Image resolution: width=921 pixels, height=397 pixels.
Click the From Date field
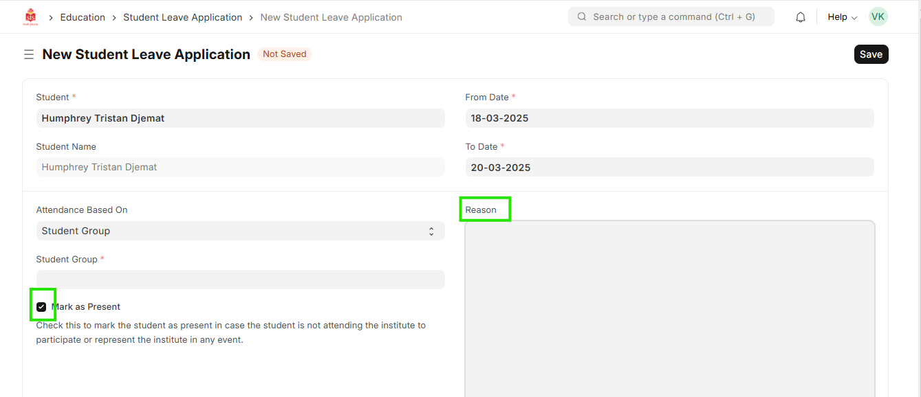coord(669,118)
